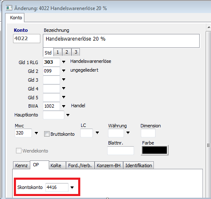Open the Hauptkonto dropdown arrow
Screen dimensions: 211x199
point(68,115)
